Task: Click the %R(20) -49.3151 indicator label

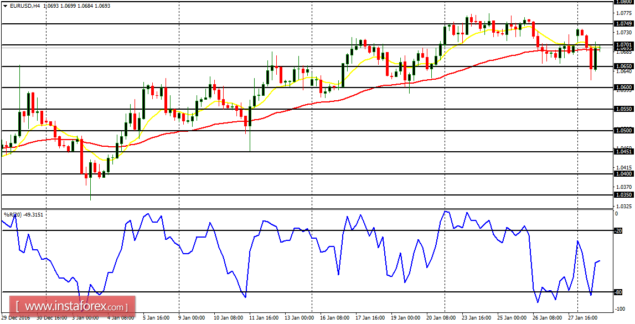Action: coord(23,214)
